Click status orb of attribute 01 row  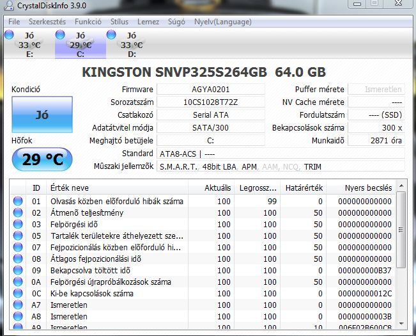coord(18,201)
